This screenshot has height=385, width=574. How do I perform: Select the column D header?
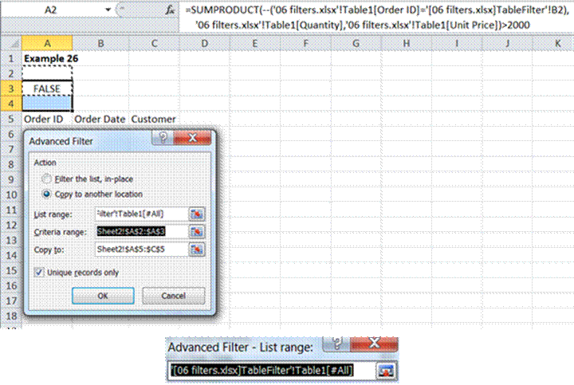(204, 43)
